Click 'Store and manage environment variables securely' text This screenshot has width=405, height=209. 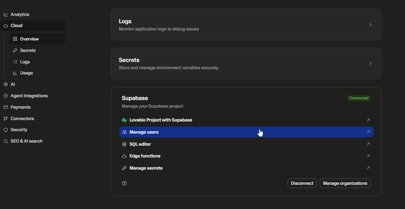tap(169, 68)
